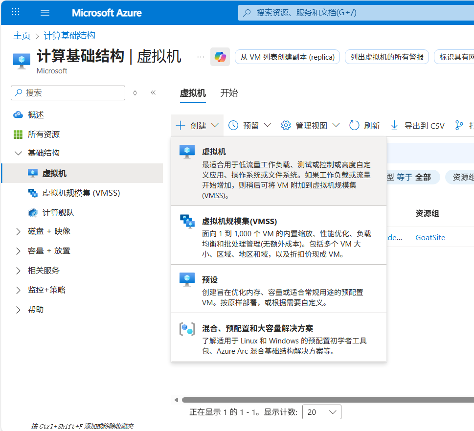Click the refresh icon in toolbar
This screenshot has width=474, height=431.
pos(355,126)
